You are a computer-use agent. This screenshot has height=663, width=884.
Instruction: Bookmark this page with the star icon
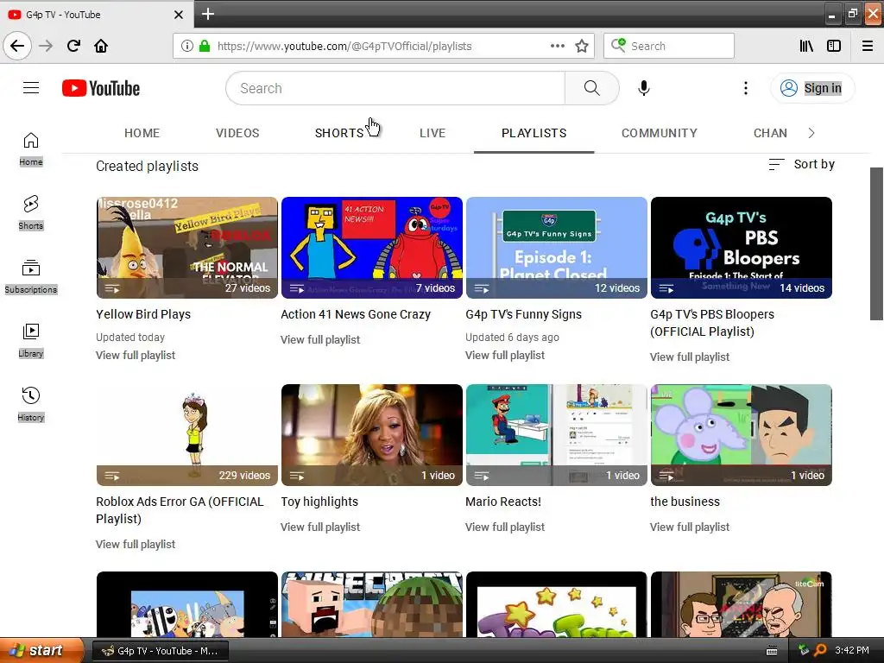(x=582, y=46)
